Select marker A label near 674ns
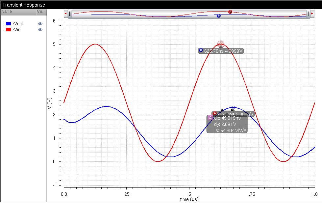The height and width of the screenshot is (203, 322). pyautogui.click(x=233, y=114)
